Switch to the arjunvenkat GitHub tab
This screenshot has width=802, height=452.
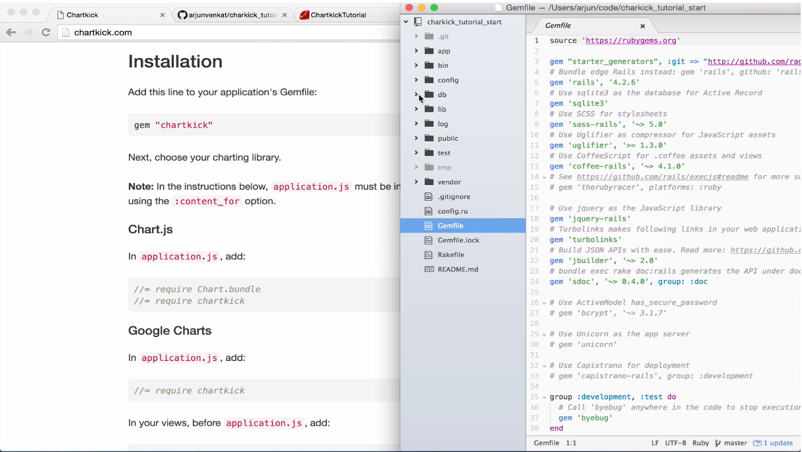[233, 15]
